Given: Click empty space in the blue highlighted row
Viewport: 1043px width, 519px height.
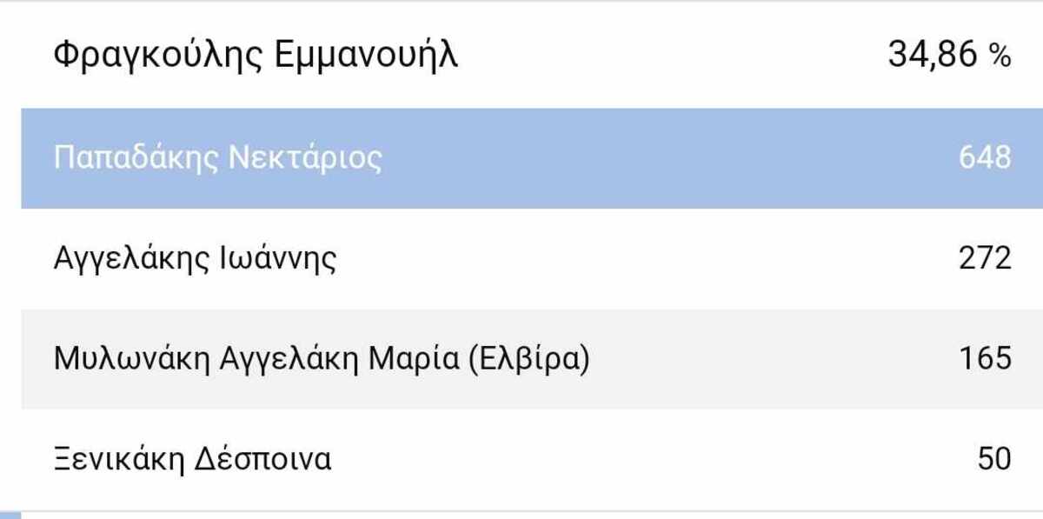Looking at the screenshot, I should click(x=652, y=158).
